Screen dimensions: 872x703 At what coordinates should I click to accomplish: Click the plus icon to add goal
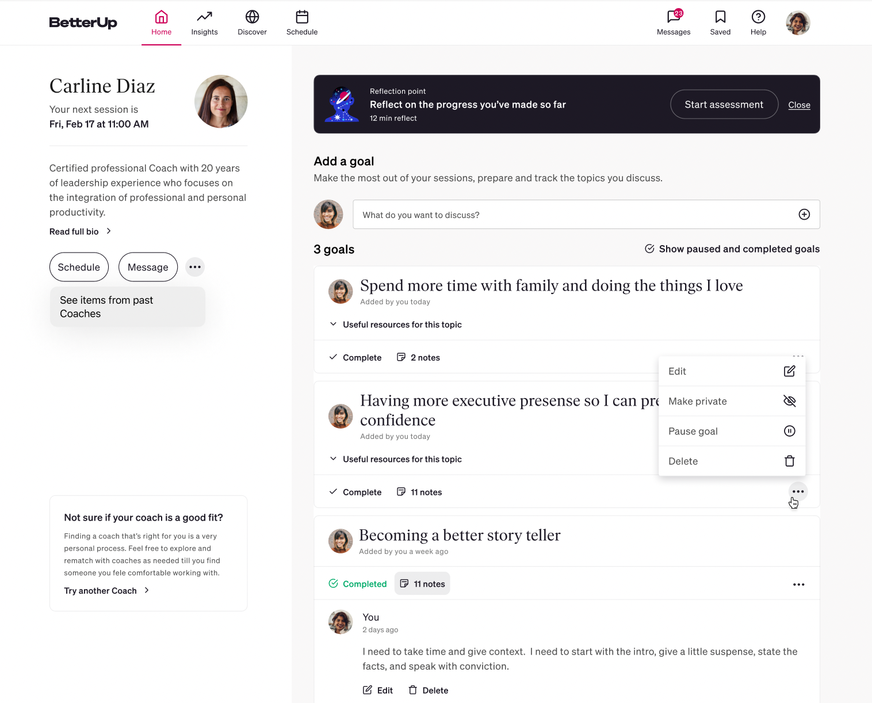[x=804, y=215]
